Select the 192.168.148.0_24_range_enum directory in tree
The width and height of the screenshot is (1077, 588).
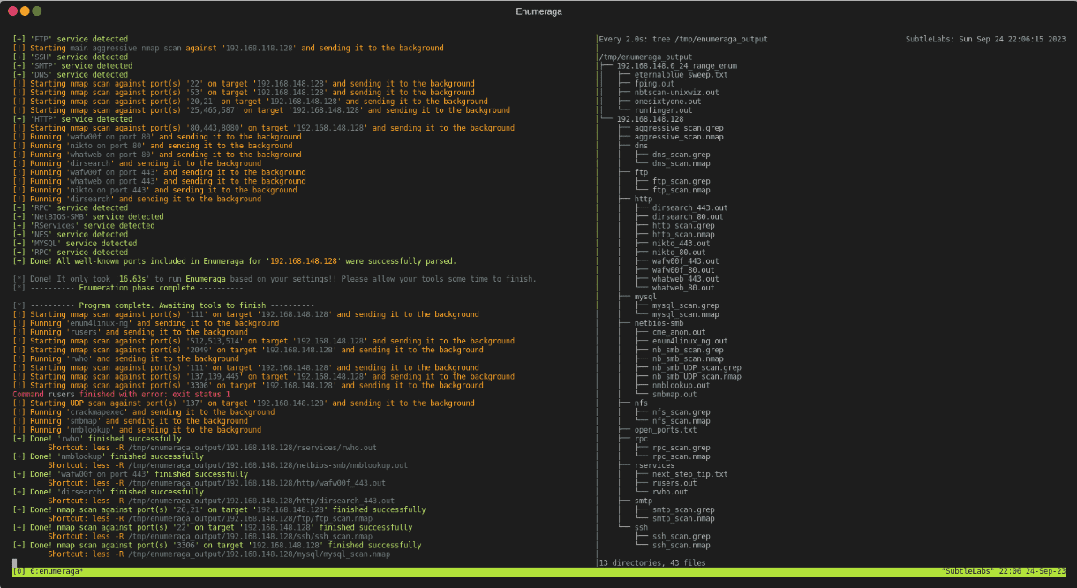676,66
